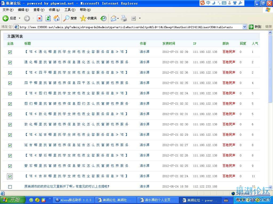Click the 全选 select-all link
273x204 pixels.
click(x=10, y=44)
